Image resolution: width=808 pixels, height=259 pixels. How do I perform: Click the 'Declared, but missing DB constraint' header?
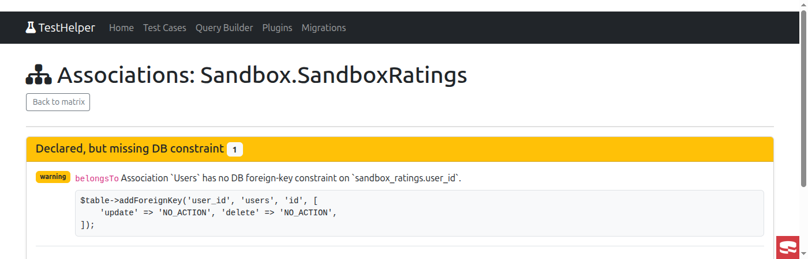(399, 149)
